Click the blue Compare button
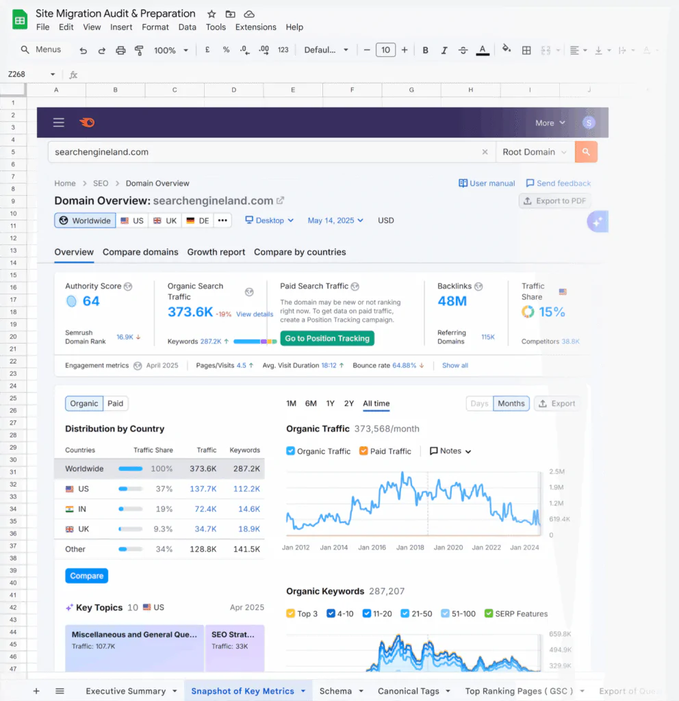 pyautogui.click(x=87, y=576)
